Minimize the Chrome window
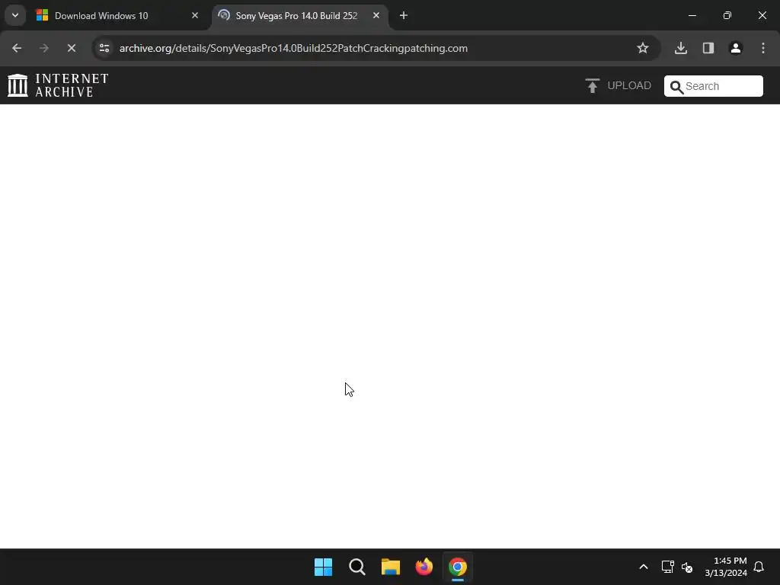This screenshot has width=780, height=585. coord(692,15)
